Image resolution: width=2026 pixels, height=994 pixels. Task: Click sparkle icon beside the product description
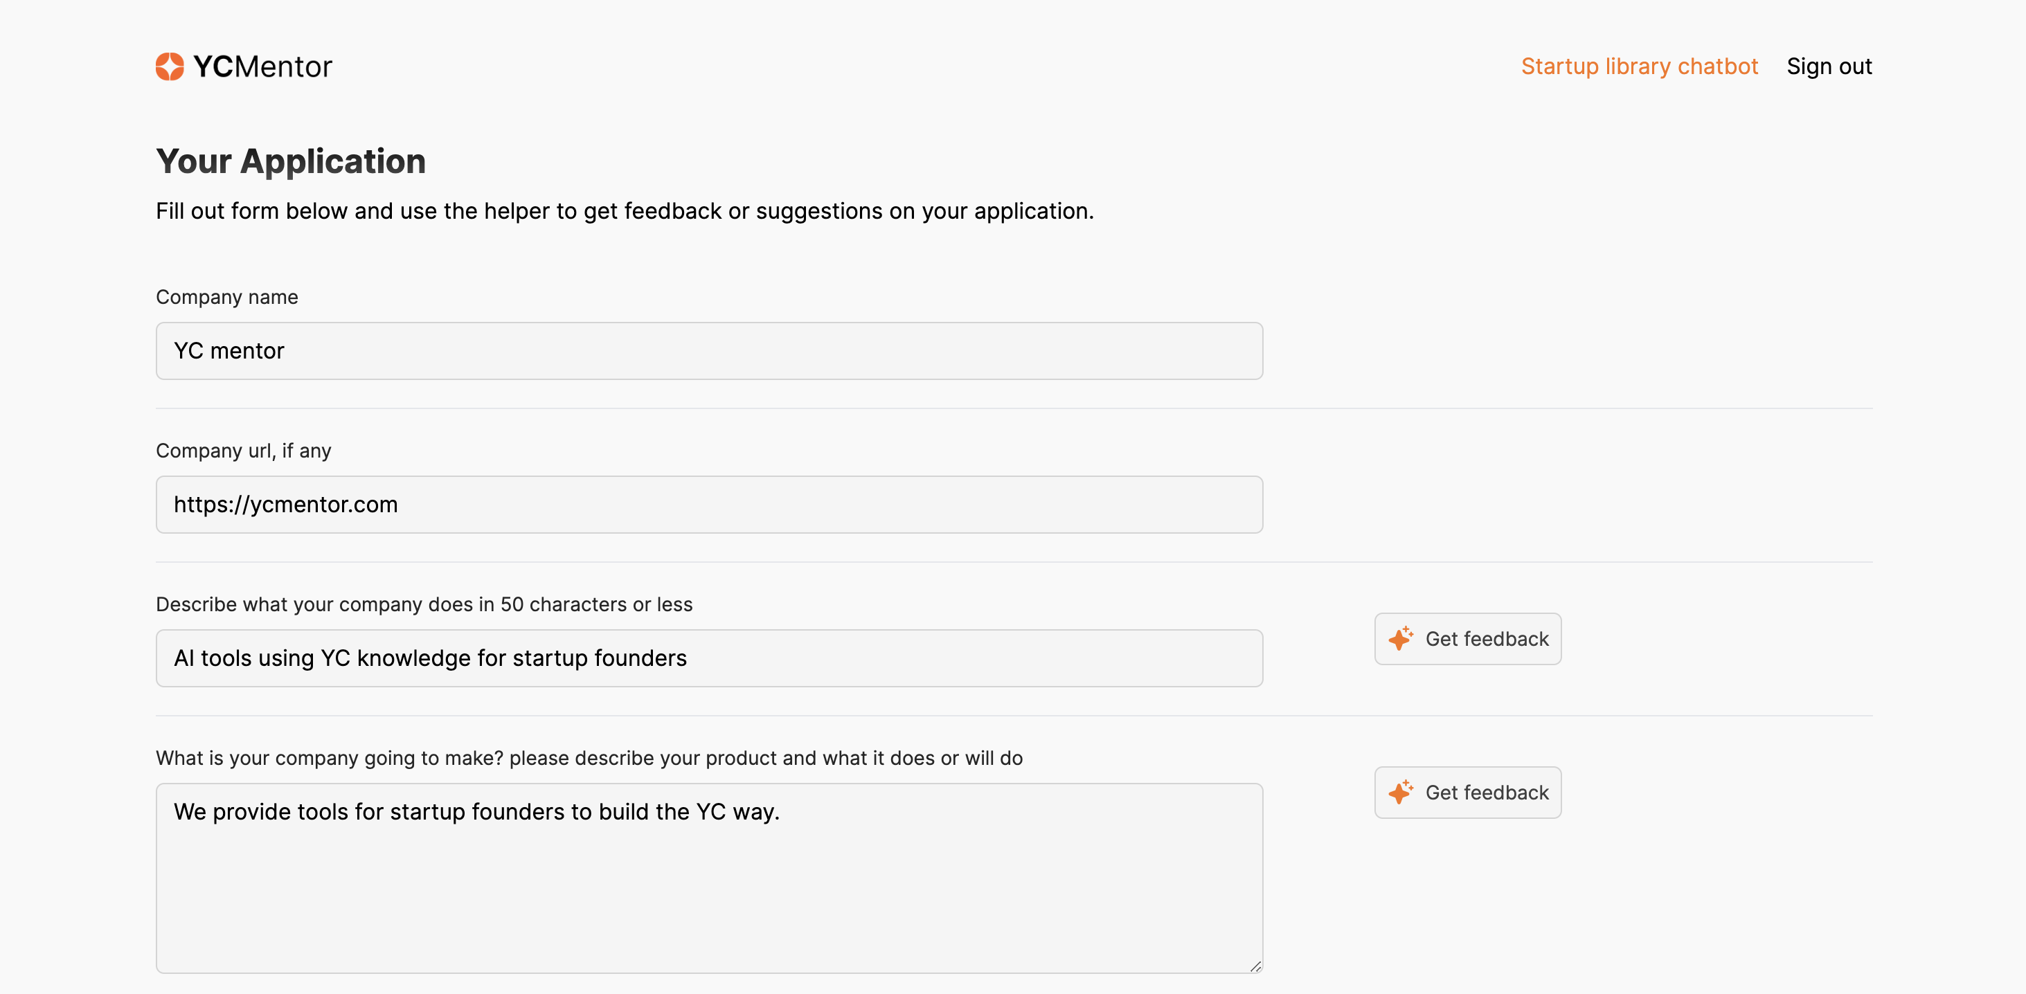[1400, 792]
